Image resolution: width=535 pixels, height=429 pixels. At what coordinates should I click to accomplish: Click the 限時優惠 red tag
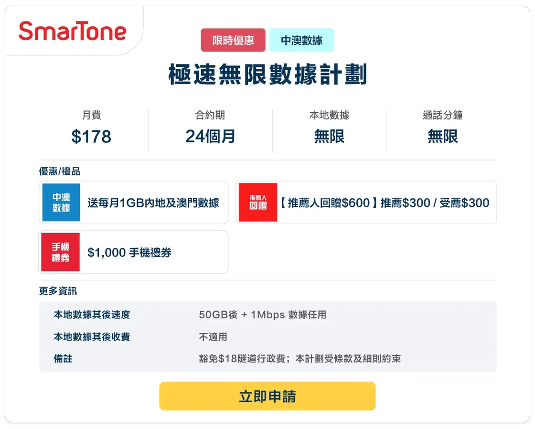[233, 40]
